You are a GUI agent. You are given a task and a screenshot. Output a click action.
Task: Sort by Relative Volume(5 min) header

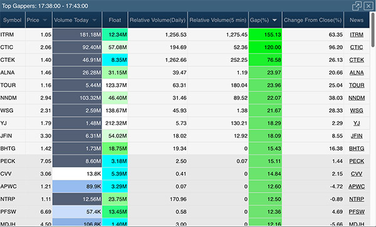(x=218, y=20)
